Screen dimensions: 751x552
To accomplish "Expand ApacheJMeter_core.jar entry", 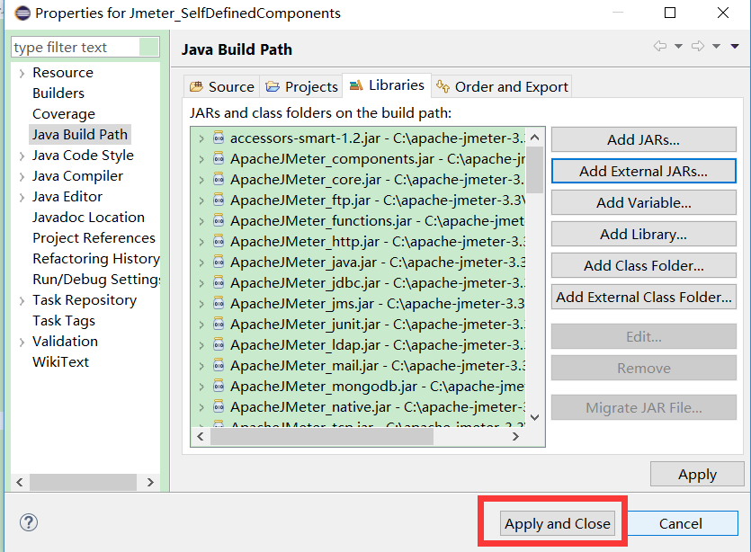I will [x=201, y=180].
